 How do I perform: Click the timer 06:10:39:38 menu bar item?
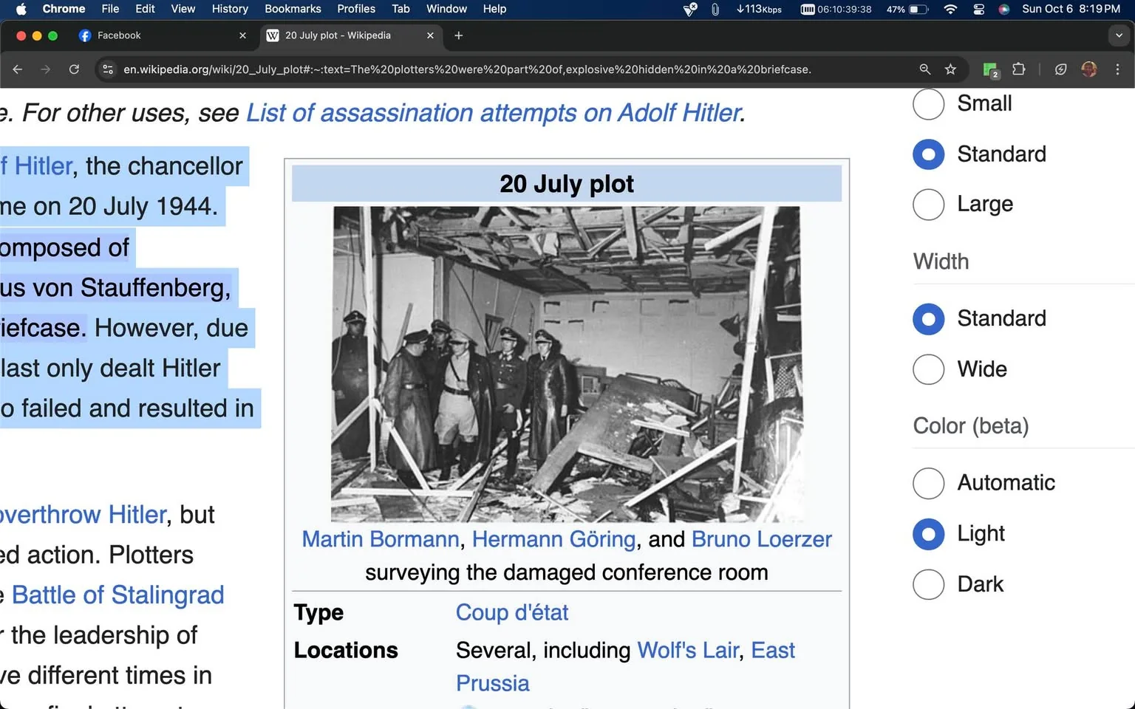coord(836,9)
